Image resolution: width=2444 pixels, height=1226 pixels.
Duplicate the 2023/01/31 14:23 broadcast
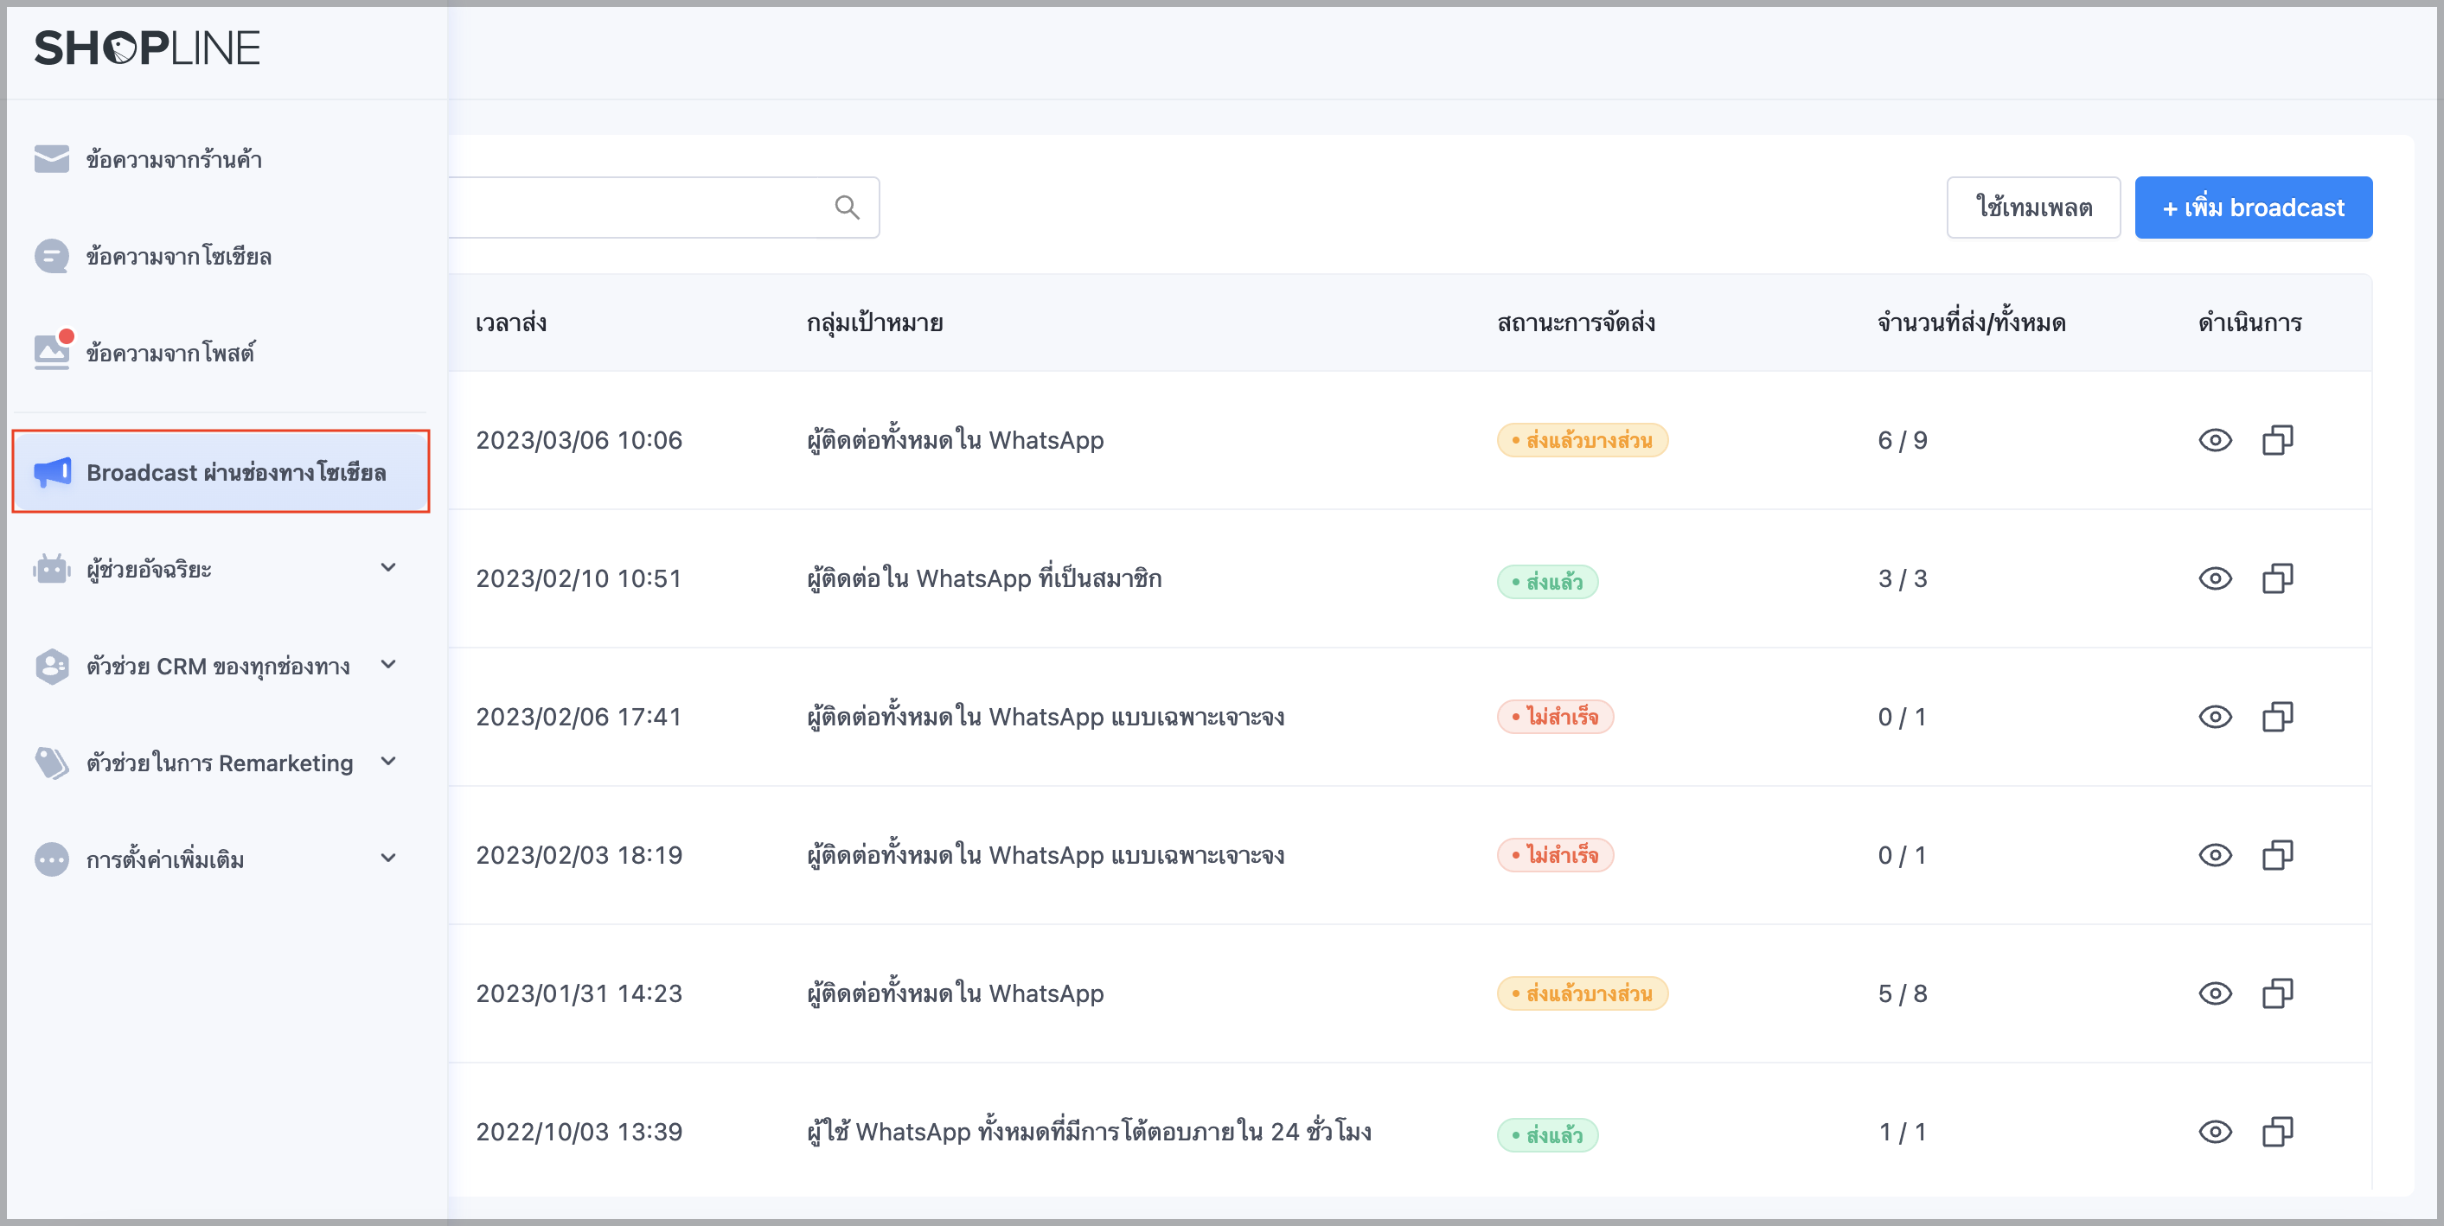[2278, 993]
